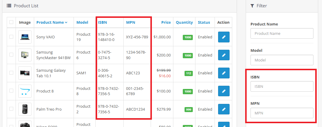Image resolution: width=322 pixels, height=127 pixels.
Task: Focus the Product Name filter field
Action: [282, 33]
